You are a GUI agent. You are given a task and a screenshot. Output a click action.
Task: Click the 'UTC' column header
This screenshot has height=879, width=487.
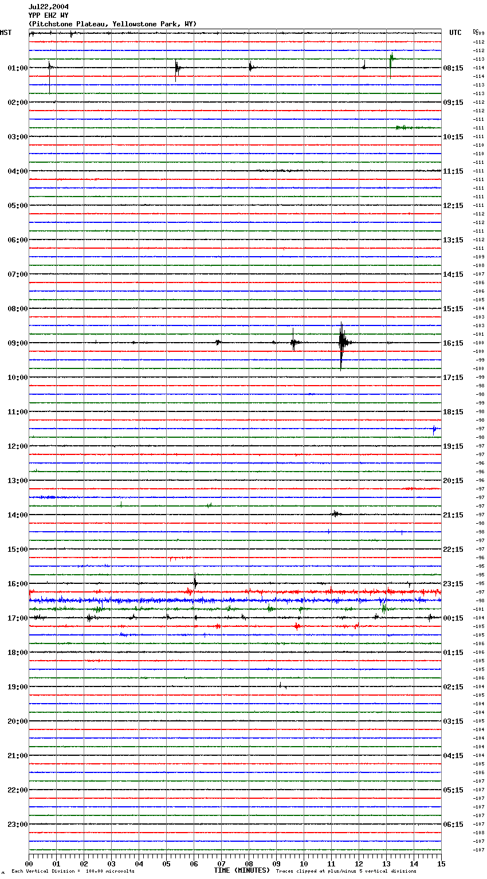click(455, 33)
